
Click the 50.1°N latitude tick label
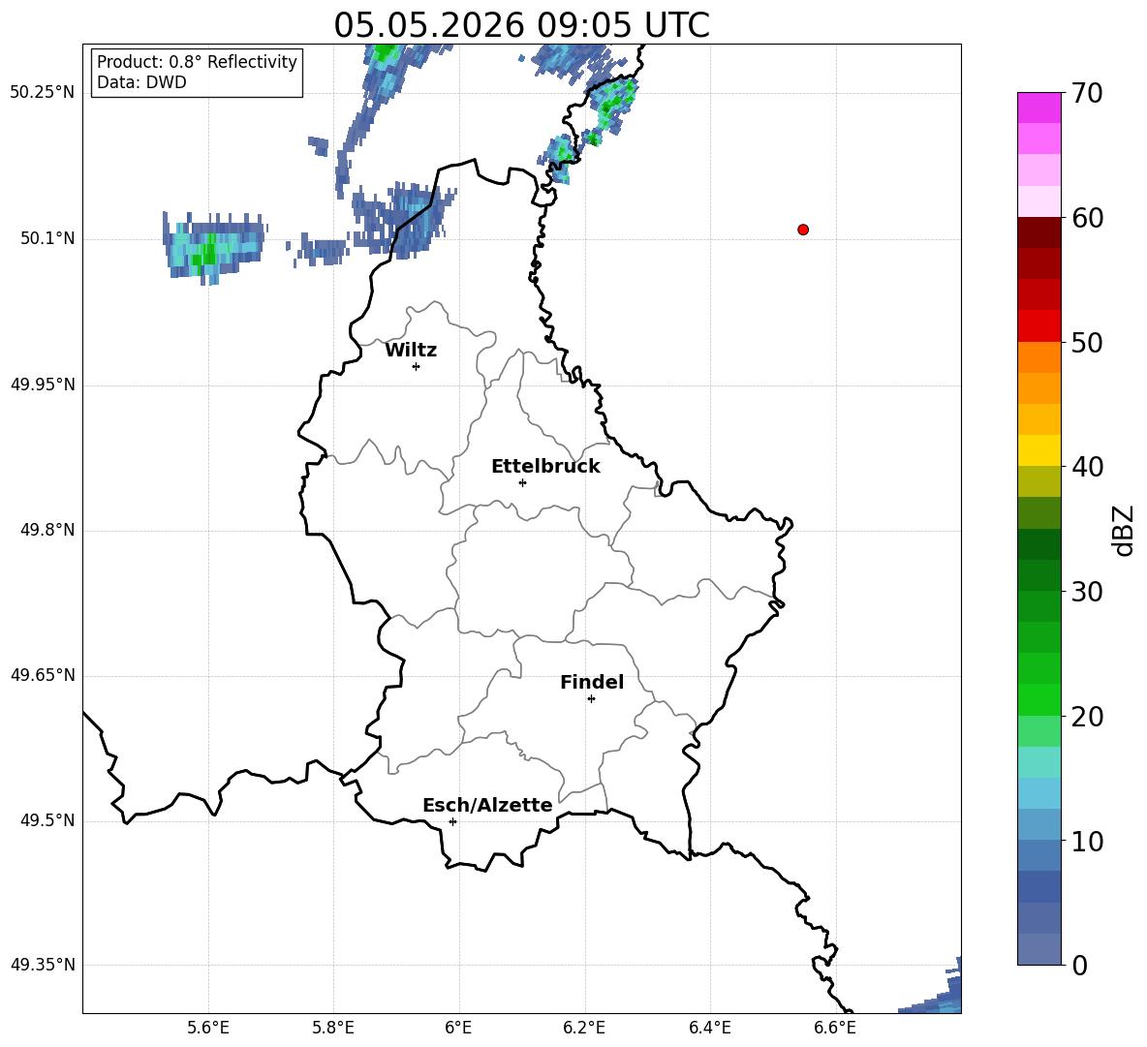tap(43, 239)
